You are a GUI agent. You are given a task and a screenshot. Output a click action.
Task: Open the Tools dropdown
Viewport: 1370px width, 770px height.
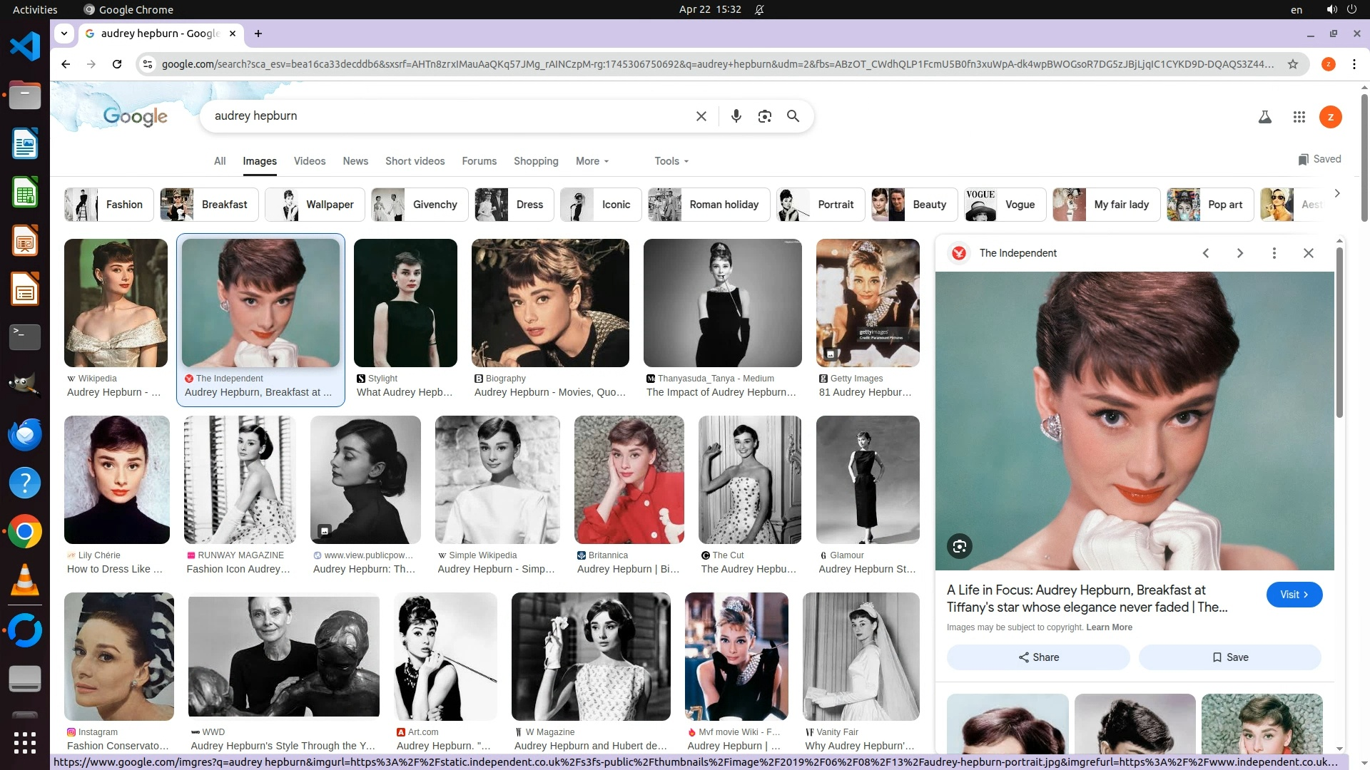click(x=671, y=161)
